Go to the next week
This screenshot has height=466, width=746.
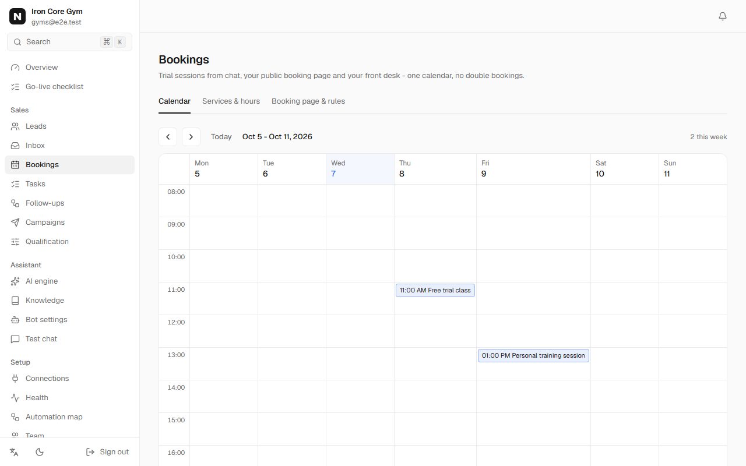191,137
